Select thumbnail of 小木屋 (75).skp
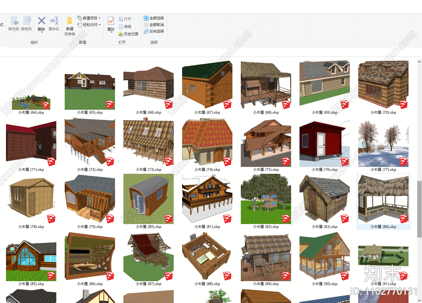Viewport: 422px width, 303px height. (x=266, y=143)
